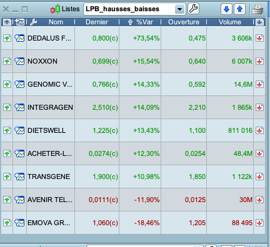270x247 pixels.
Task: Sort by Nom column header
Action: click(56, 22)
